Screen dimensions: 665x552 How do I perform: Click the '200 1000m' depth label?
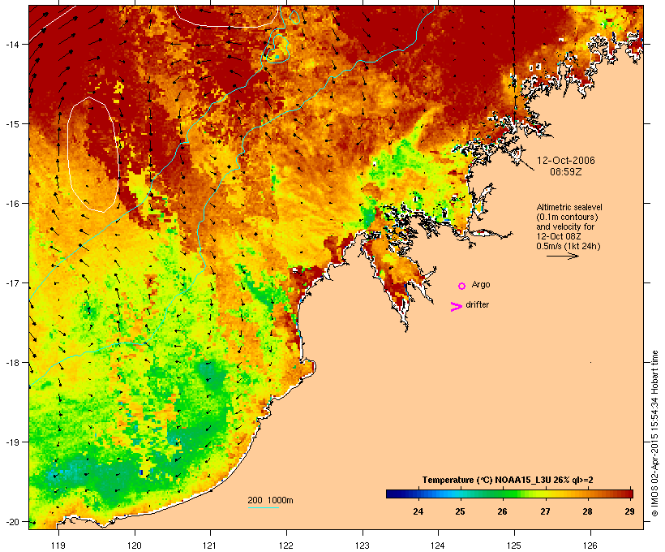point(270,500)
